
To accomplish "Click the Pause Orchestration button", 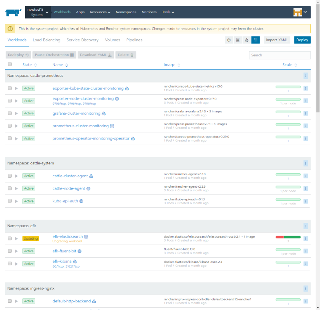I will [54, 55].
